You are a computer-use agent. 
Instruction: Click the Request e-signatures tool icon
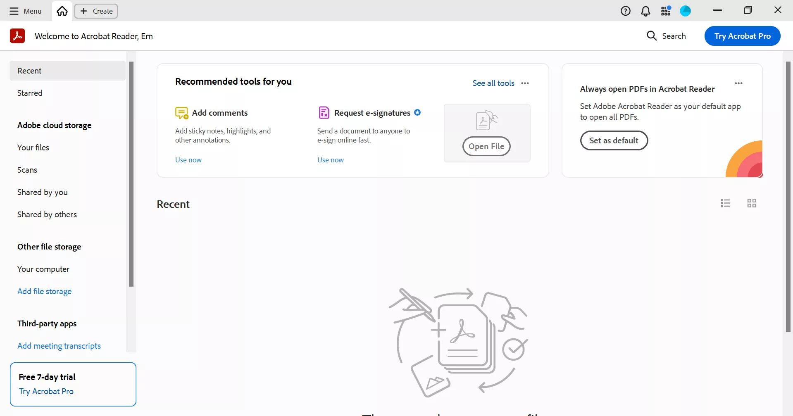[324, 113]
